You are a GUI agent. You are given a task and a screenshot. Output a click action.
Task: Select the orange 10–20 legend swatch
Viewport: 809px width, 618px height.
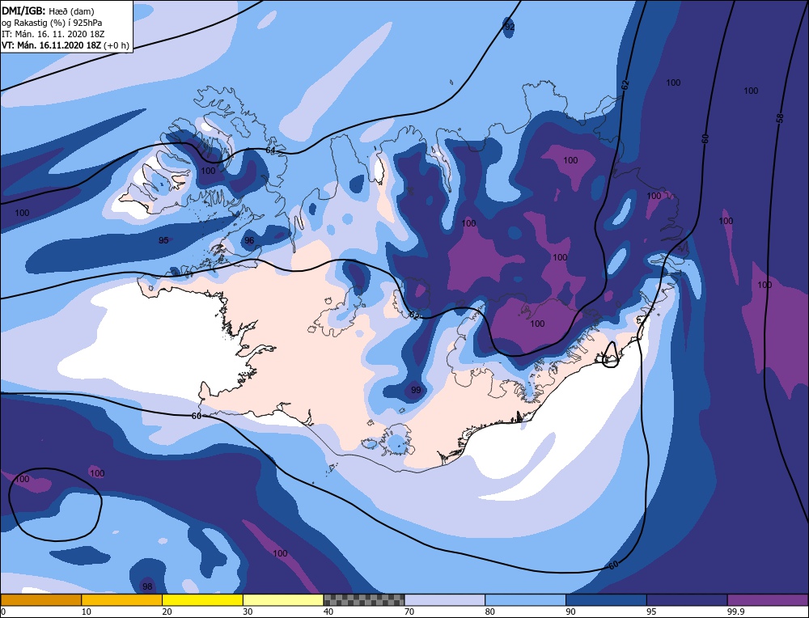click(x=122, y=599)
